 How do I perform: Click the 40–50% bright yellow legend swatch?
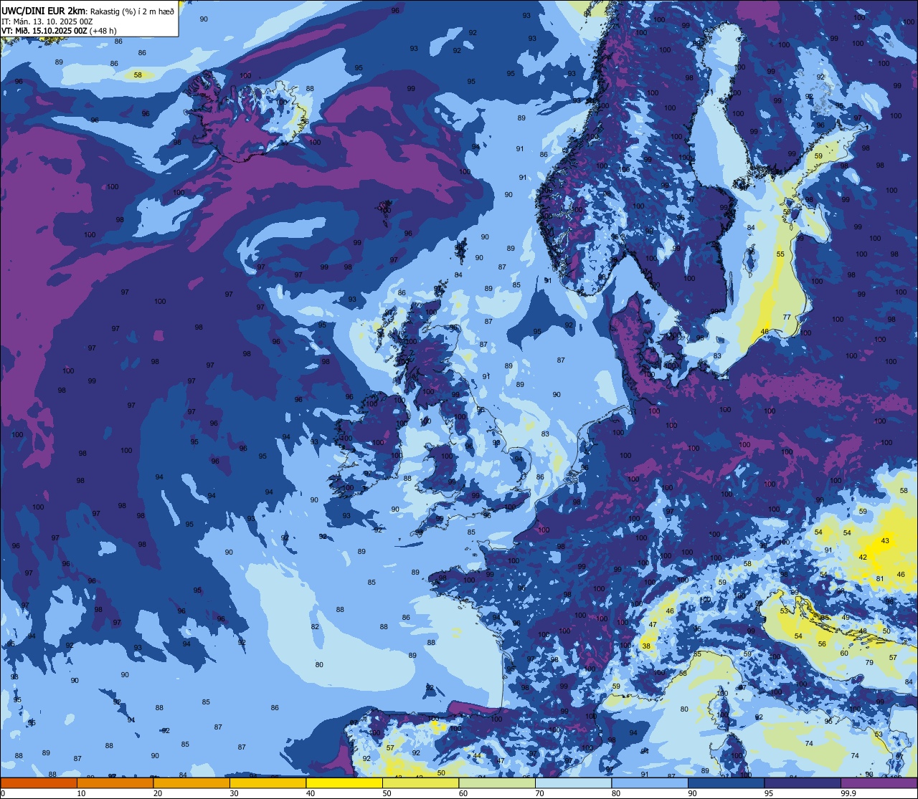[x=344, y=783]
